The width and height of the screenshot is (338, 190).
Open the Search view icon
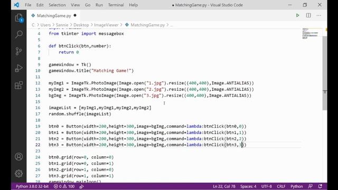click(19, 34)
